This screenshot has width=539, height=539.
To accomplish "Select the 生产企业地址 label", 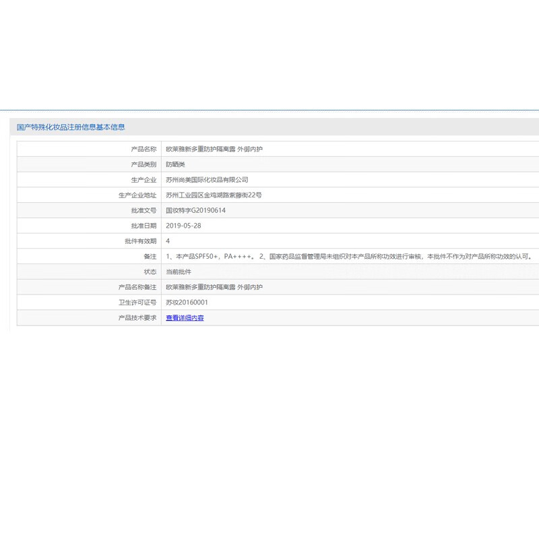I will click(x=137, y=195).
